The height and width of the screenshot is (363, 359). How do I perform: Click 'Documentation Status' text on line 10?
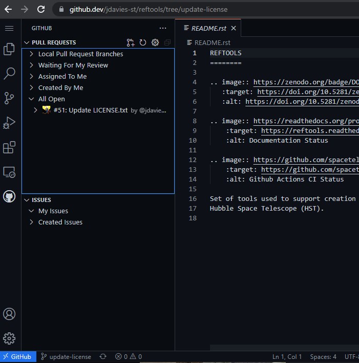point(288,140)
